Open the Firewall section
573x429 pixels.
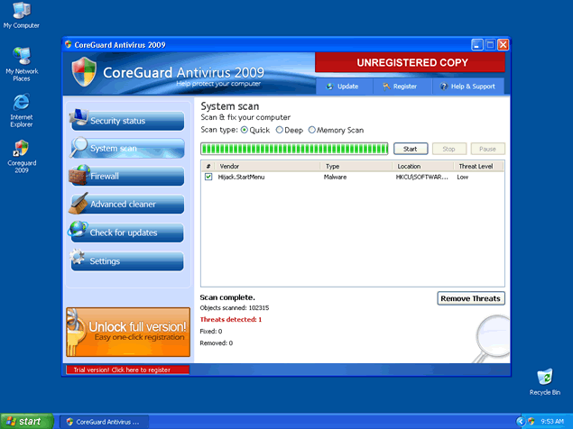click(x=126, y=177)
